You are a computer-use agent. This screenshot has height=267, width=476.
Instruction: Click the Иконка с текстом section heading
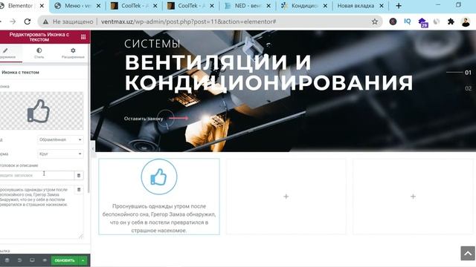coord(20,73)
